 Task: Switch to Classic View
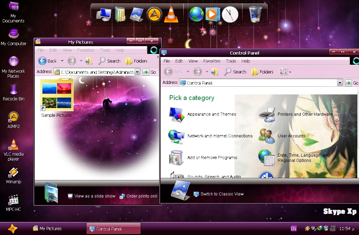(219, 194)
